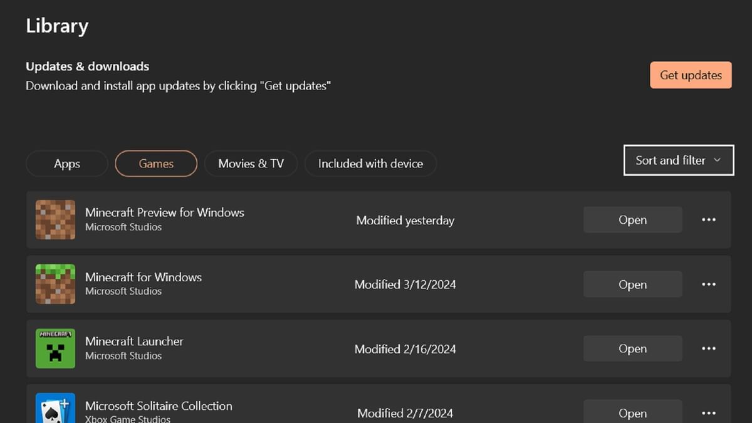This screenshot has height=423, width=752.
Task: Switch to the Movies & TV tab
Action: pos(251,164)
